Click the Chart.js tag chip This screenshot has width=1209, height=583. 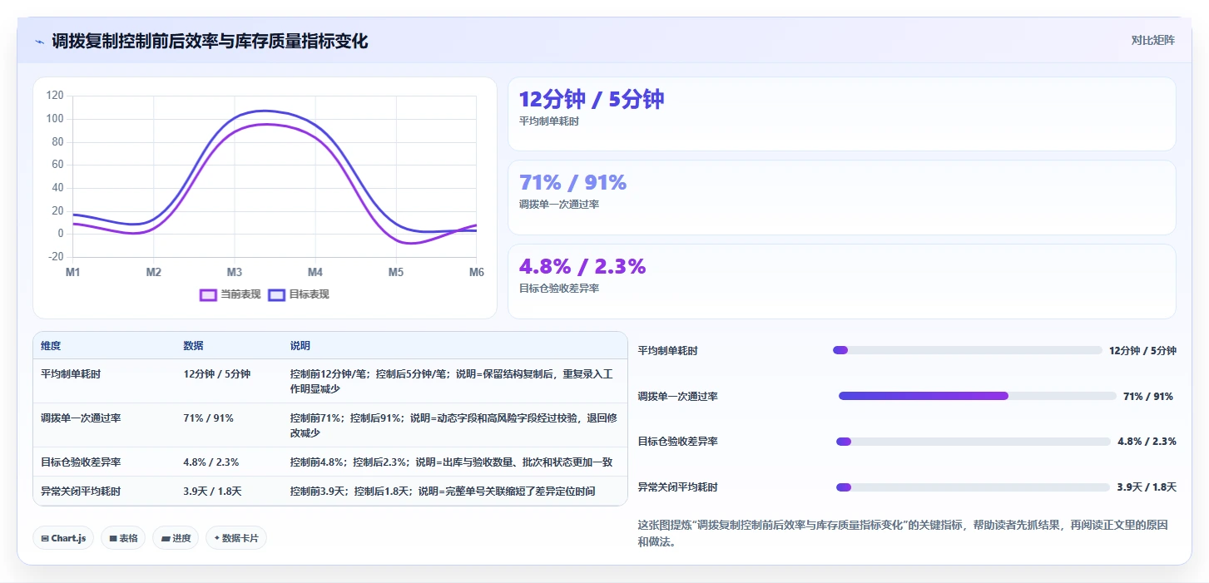click(x=64, y=538)
